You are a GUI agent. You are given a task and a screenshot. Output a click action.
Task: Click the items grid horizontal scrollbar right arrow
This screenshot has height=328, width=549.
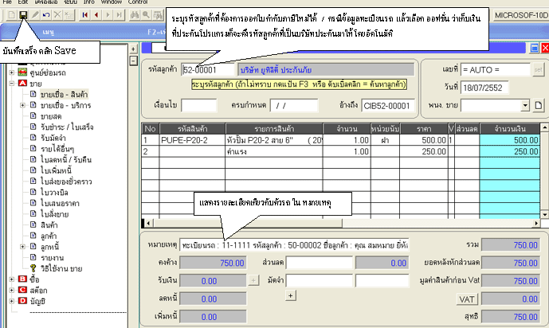pos(537,222)
